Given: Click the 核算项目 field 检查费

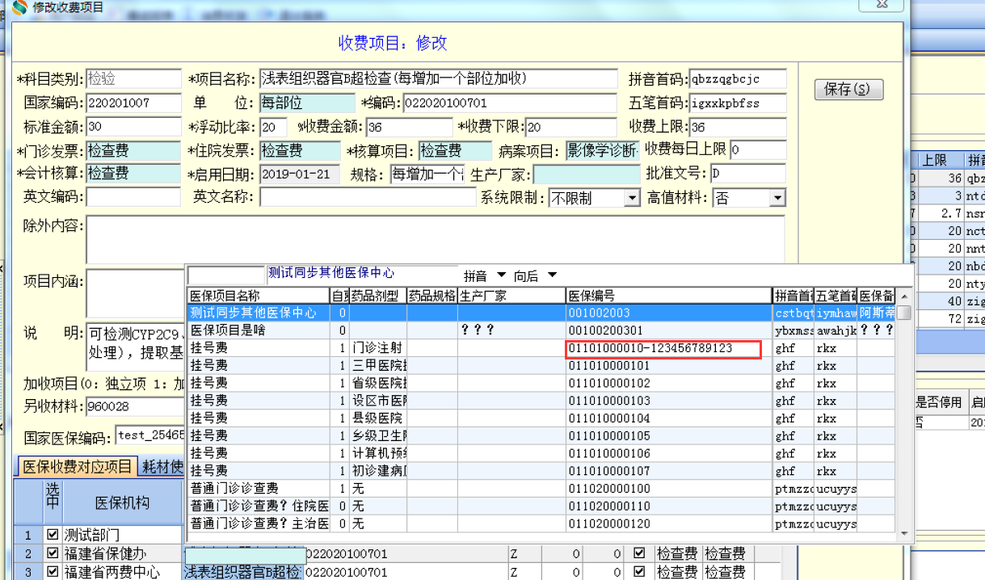Looking at the screenshot, I should pyautogui.click(x=455, y=150).
